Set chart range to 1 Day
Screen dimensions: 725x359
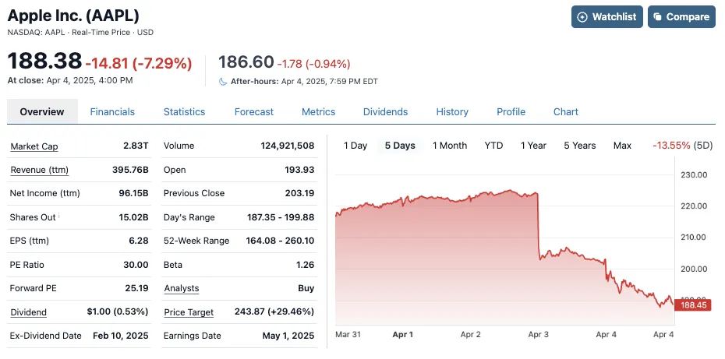[x=355, y=146]
